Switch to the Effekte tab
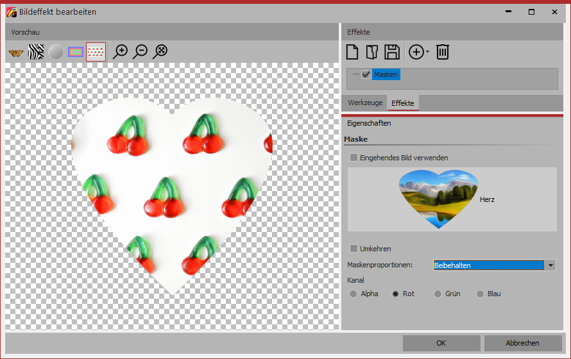This screenshot has height=359, width=571. click(403, 103)
